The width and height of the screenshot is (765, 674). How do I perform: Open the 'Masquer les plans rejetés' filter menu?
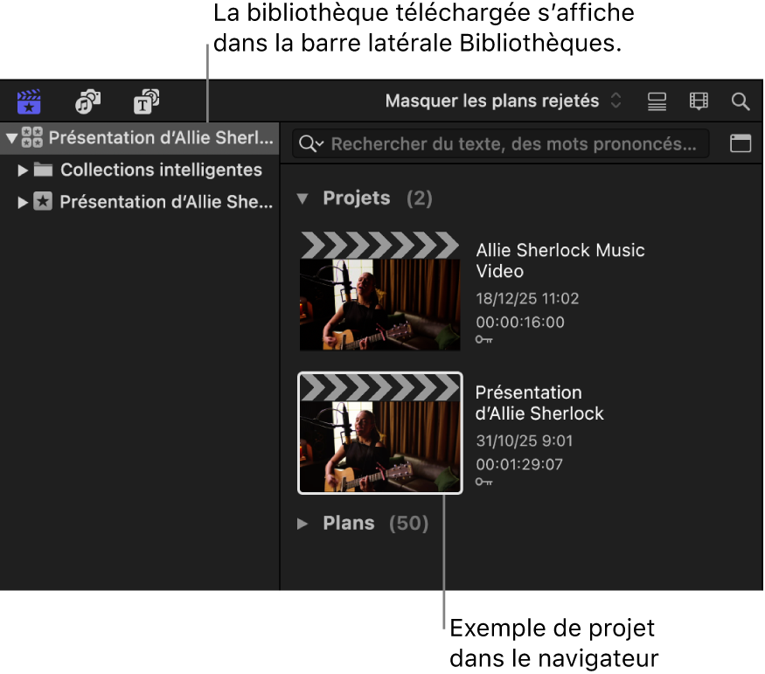coord(503,101)
